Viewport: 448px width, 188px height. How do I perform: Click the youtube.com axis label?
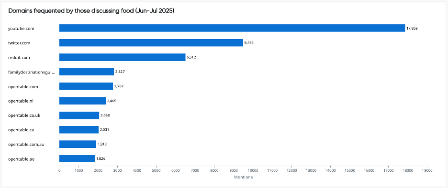tap(22, 29)
